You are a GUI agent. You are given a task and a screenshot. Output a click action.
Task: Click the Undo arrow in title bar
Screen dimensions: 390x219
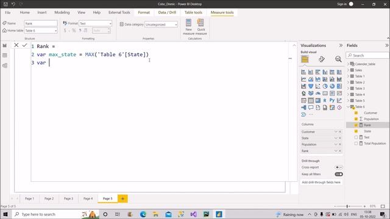click(13, 4)
